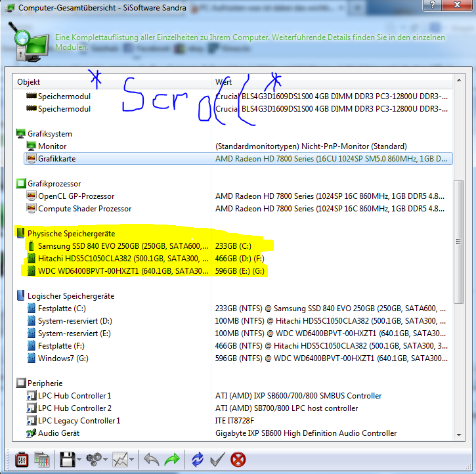
Task: Click the grey back arrow icon
Action: point(151,460)
